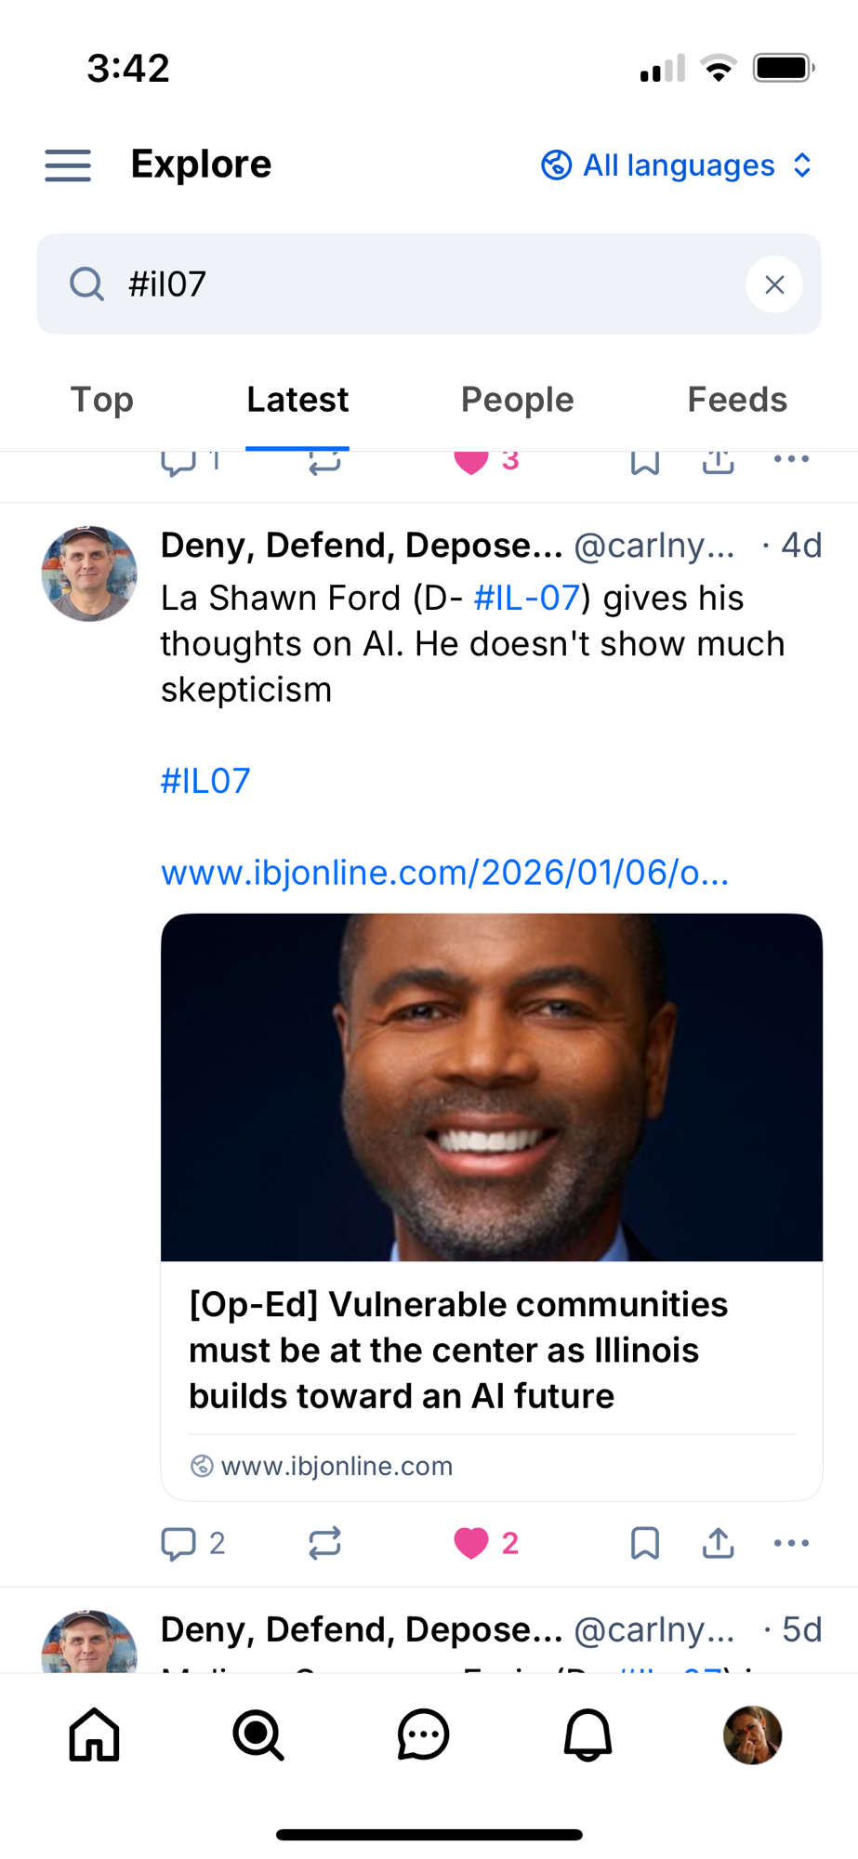The height and width of the screenshot is (1859, 858).
Task: Switch to the People tab
Action: (x=517, y=400)
